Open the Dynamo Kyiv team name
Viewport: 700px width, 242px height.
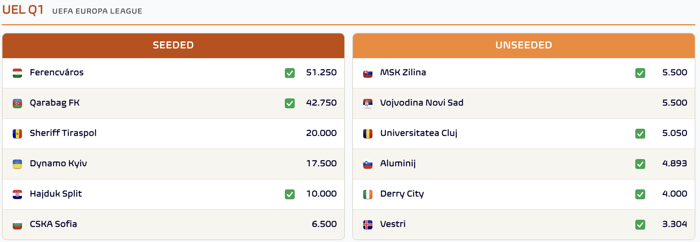58,164
